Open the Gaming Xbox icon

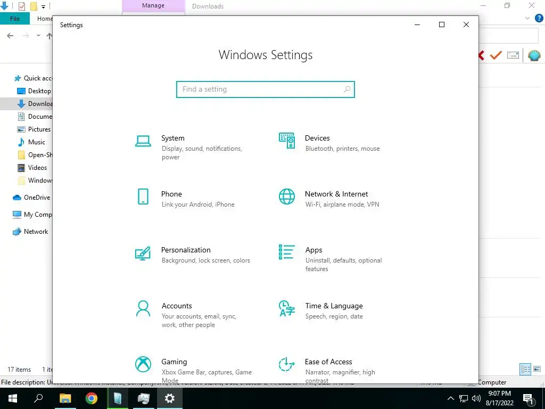click(143, 364)
